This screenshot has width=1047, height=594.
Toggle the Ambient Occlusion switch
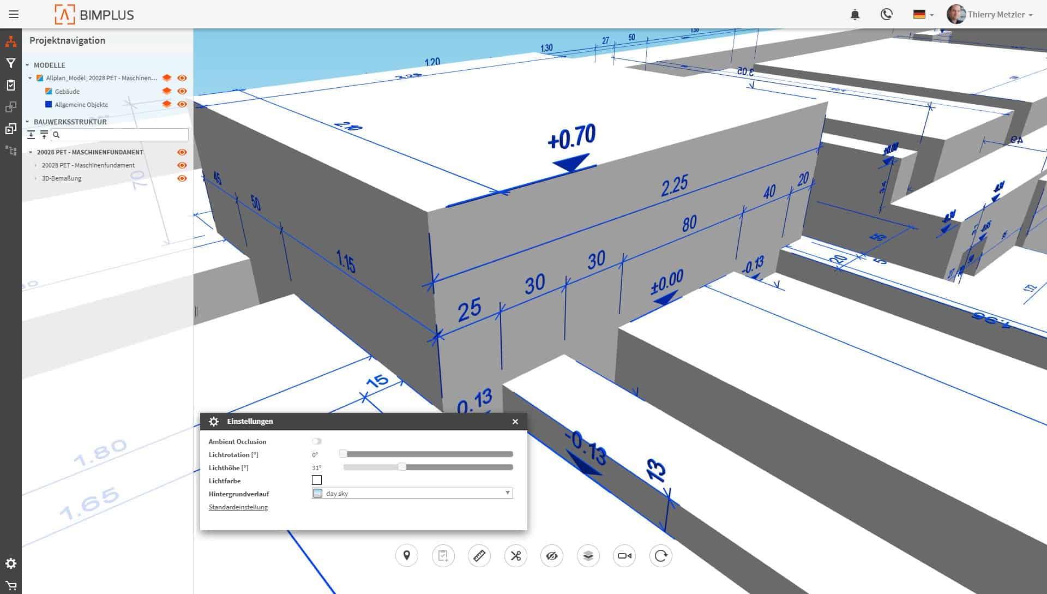click(x=317, y=441)
